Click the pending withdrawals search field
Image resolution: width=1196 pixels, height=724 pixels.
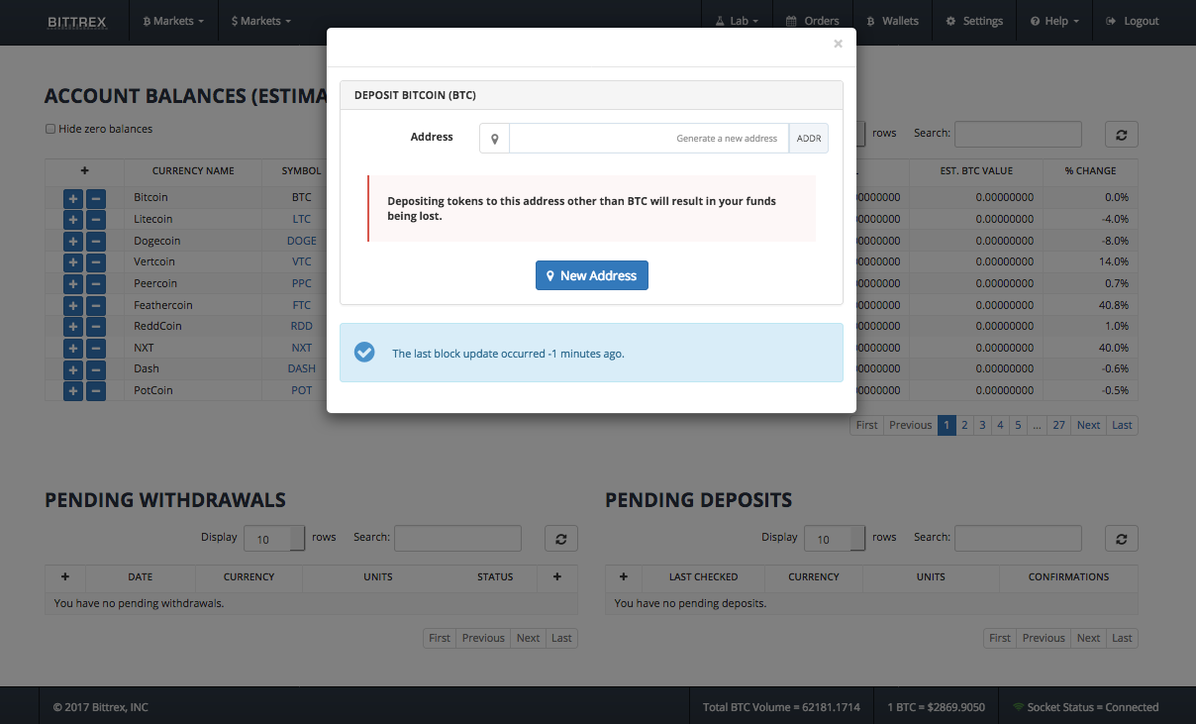click(x=457, y=538)
